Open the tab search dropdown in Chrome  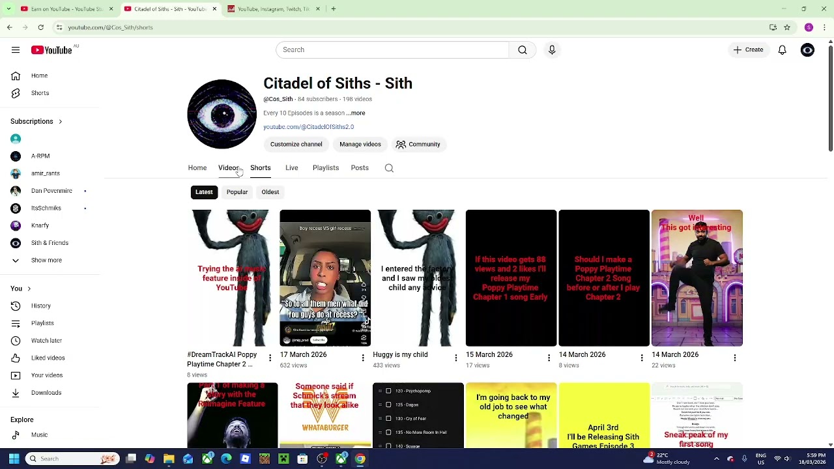(x=8, y=9)
